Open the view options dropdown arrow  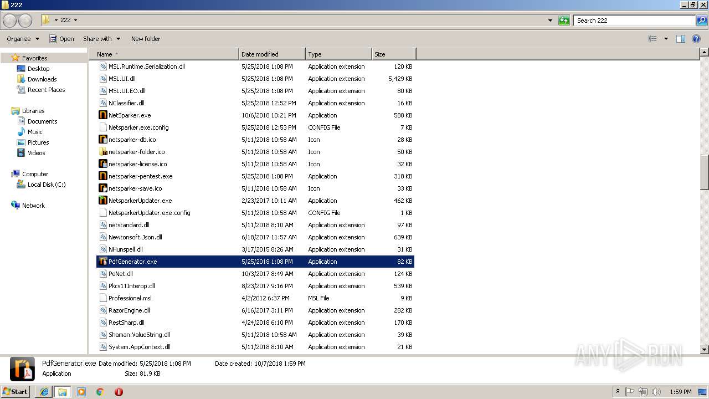pos(666,39)
